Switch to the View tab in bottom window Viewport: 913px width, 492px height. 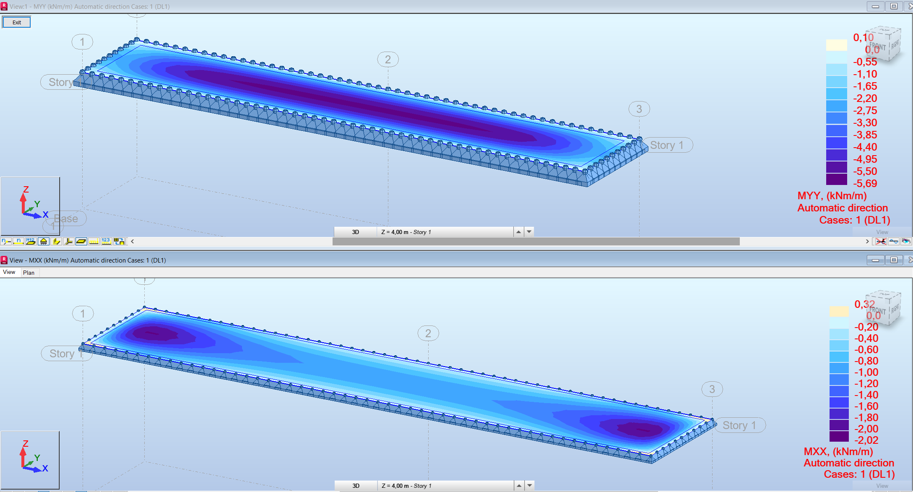click(9, 272)
